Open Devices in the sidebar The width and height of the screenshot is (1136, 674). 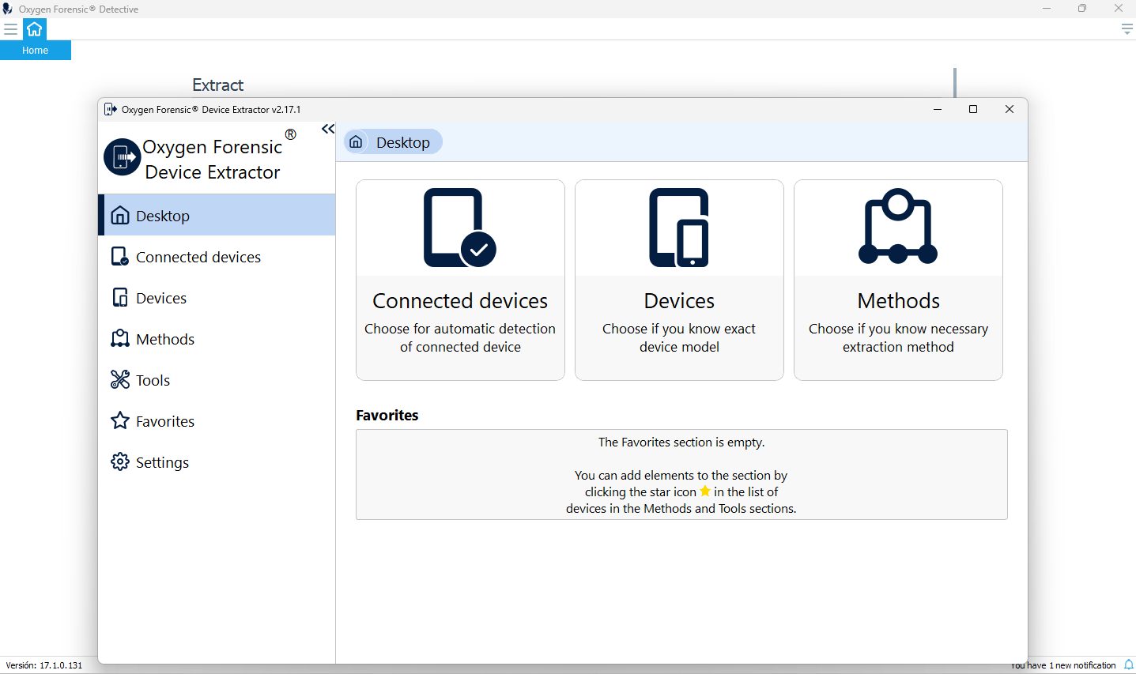click(217, 298)
